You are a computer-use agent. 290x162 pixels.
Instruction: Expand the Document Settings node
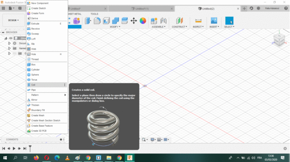coord(9,43)
